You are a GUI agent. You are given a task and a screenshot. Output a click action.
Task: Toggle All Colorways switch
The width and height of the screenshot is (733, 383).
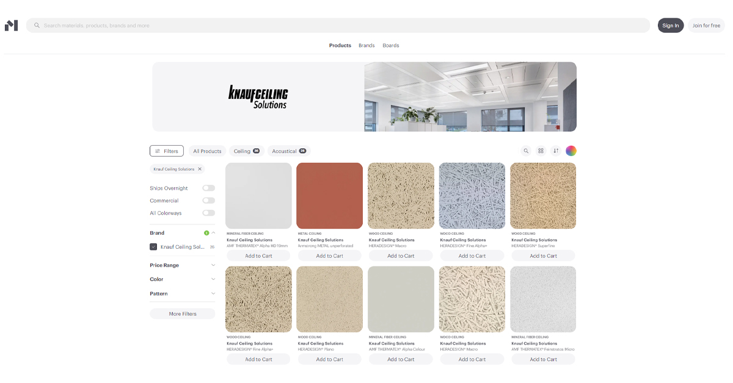pos(209,213)
